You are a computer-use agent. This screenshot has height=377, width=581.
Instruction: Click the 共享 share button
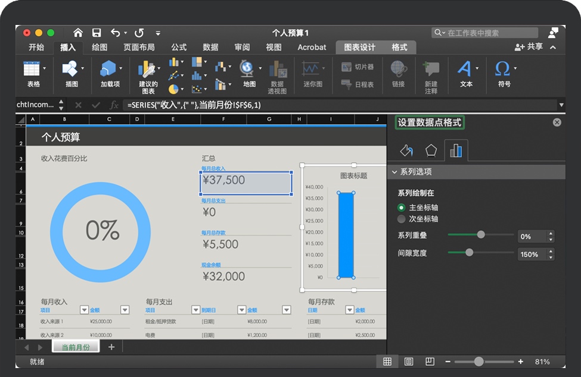(529, 47)
